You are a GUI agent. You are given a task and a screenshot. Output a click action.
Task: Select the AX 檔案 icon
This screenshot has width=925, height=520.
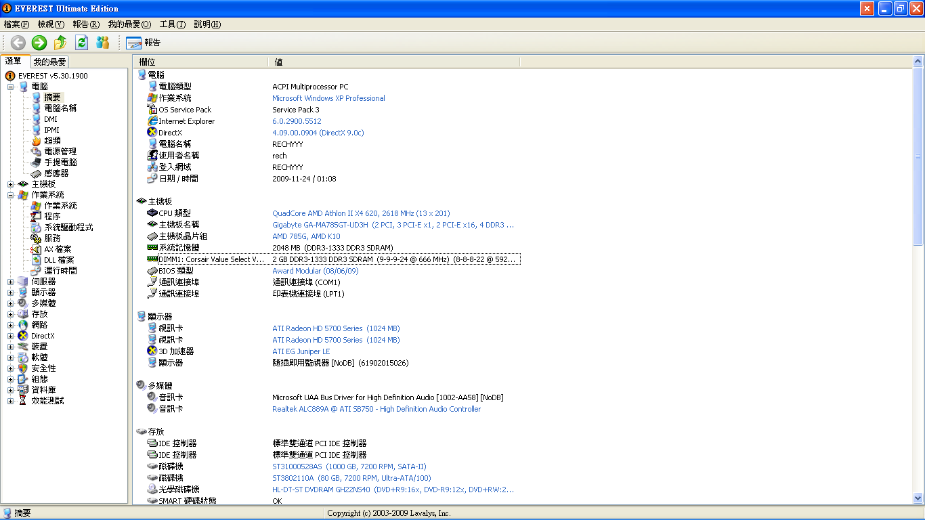[37, 249]
